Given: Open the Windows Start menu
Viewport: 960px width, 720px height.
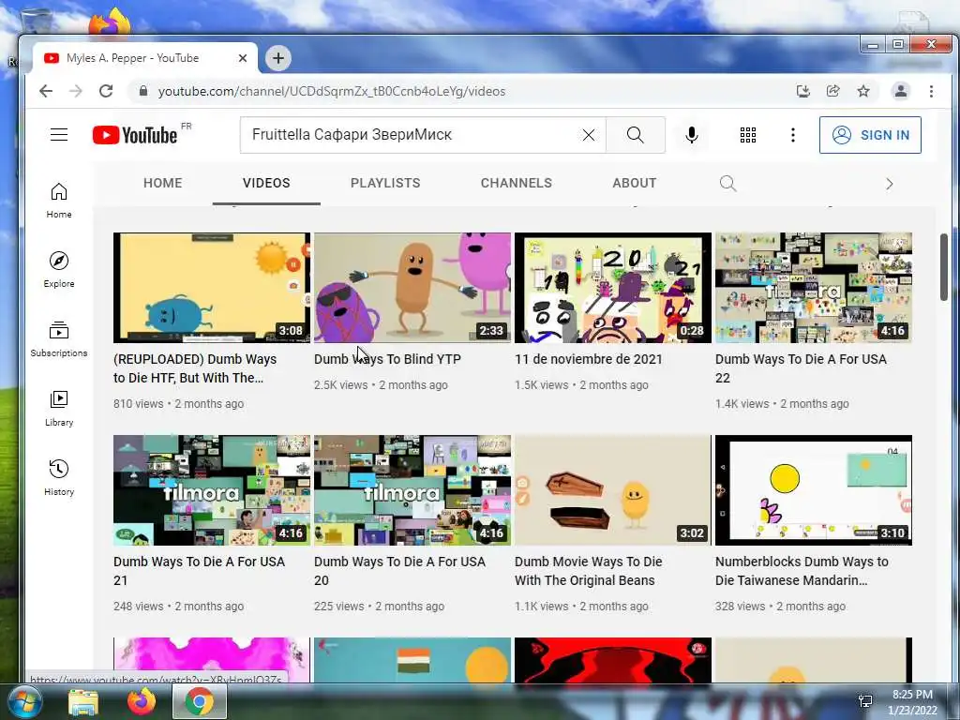Looking at the screenshot, I should (x=23, y=702).
